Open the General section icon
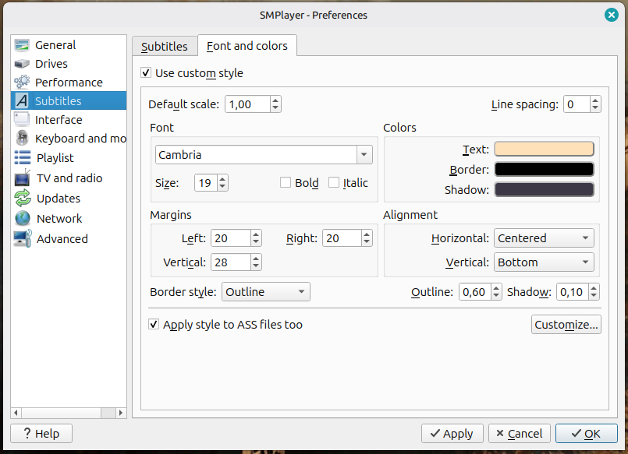The image size is (628, 454). tap(22, 45)
